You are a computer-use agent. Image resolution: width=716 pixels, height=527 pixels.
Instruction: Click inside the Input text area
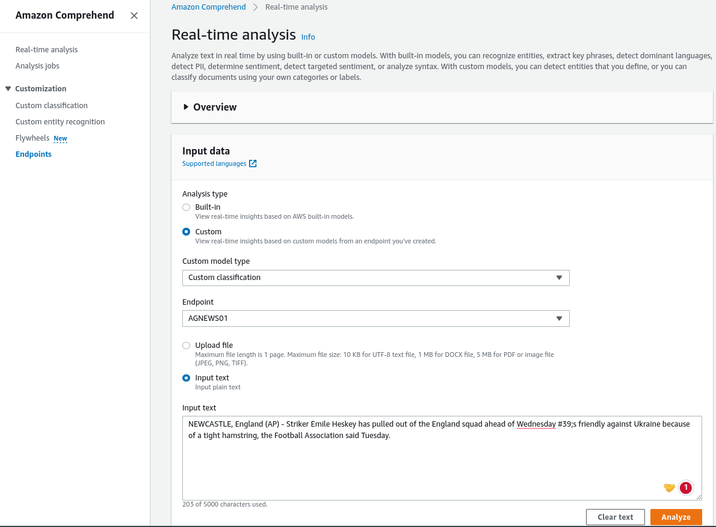[x=442, y=458]
